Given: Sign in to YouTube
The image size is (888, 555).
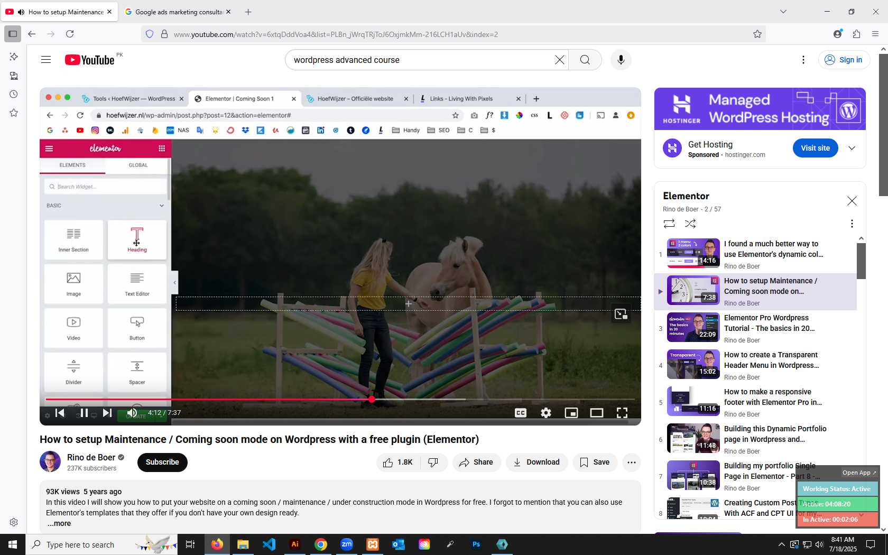Looking at the screenshot, I should point(844,60).
